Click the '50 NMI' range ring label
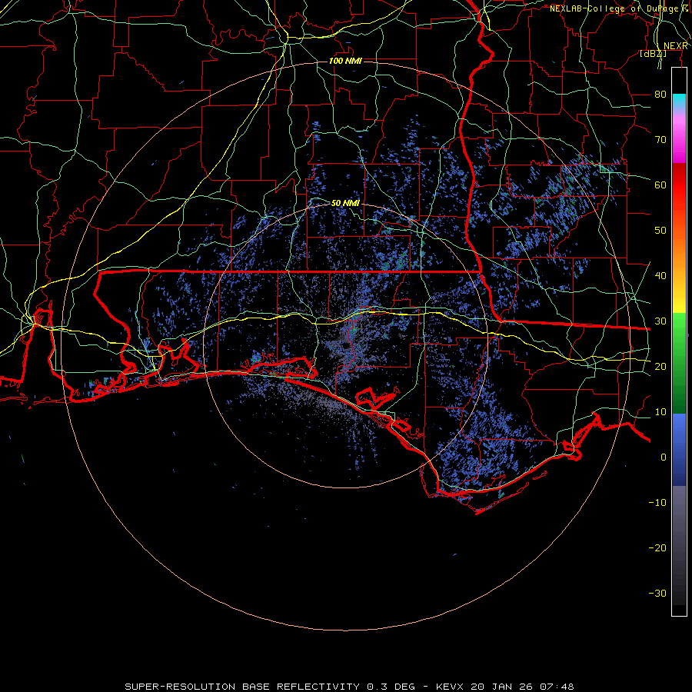The height and width of the screenshot is (692, 692). coord(345,203)
